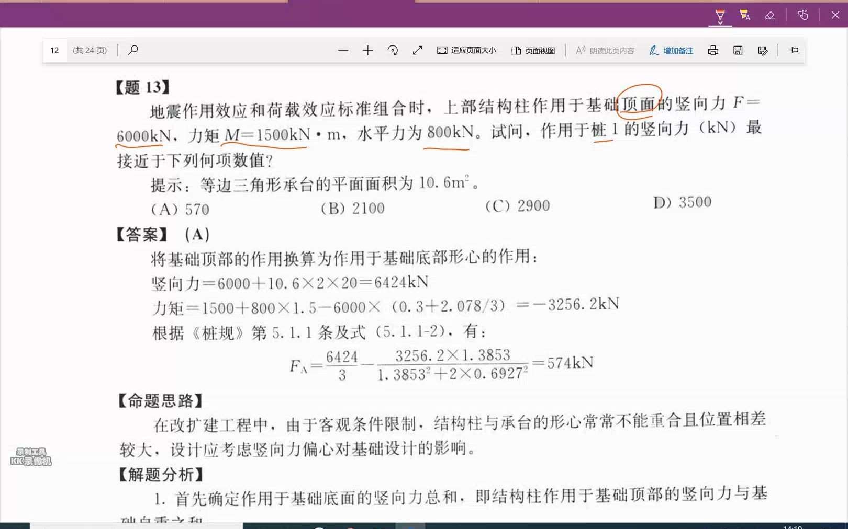Expand the pen tool options chevron

[x=720, y=22]
